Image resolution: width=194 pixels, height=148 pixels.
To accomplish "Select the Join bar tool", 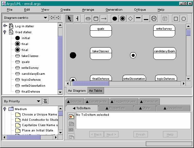I will [x=146, y=19].
